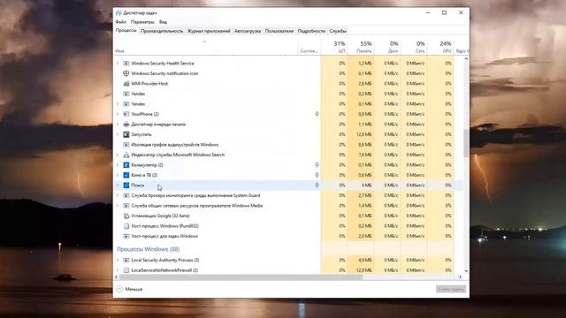Screen dimensions: 566x318
Task: Sort by the Диск column header
Action: [387, 47]
